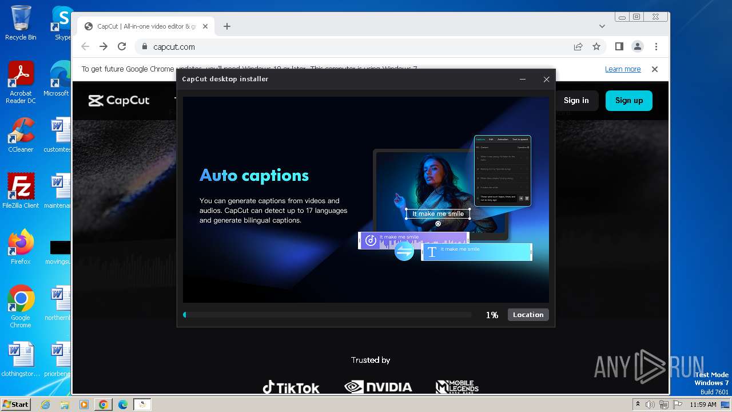732x412 pixels.
Task: Close the CapCut browser tab
Action: click(x=205, y=26)
